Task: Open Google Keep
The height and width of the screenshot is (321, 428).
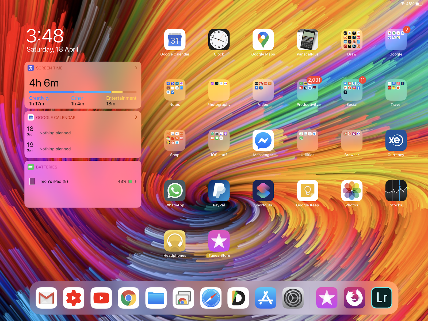Action: pos(307,191)
